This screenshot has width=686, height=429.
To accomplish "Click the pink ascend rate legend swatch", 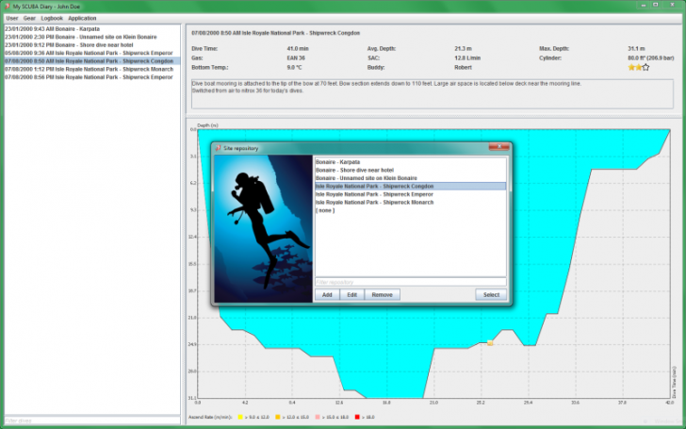I will (x=318, y=417).
